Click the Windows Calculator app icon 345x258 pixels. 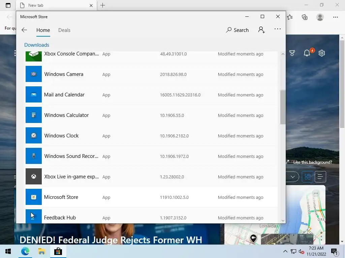[33, 115]
